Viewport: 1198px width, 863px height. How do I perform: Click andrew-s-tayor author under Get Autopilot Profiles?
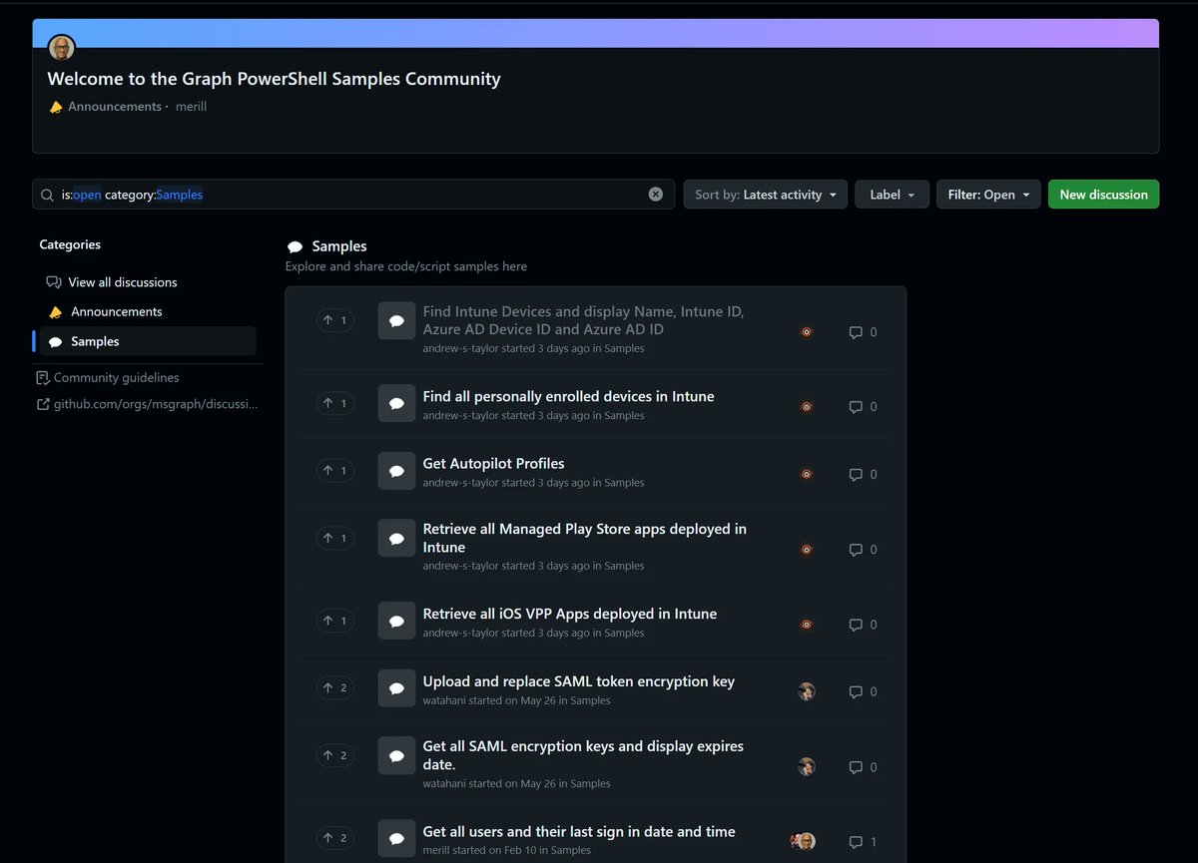pos(460,483)
